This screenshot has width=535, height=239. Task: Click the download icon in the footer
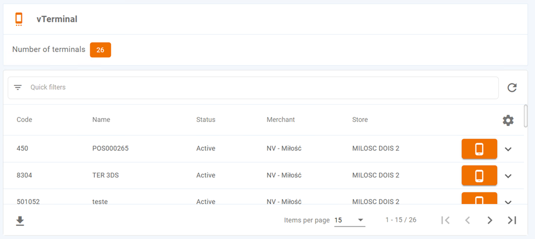tap(20, 221)
